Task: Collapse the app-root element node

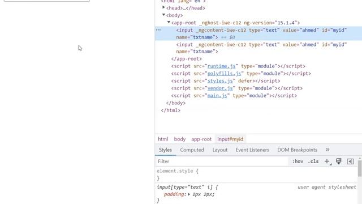Action: tap(169, 23)
